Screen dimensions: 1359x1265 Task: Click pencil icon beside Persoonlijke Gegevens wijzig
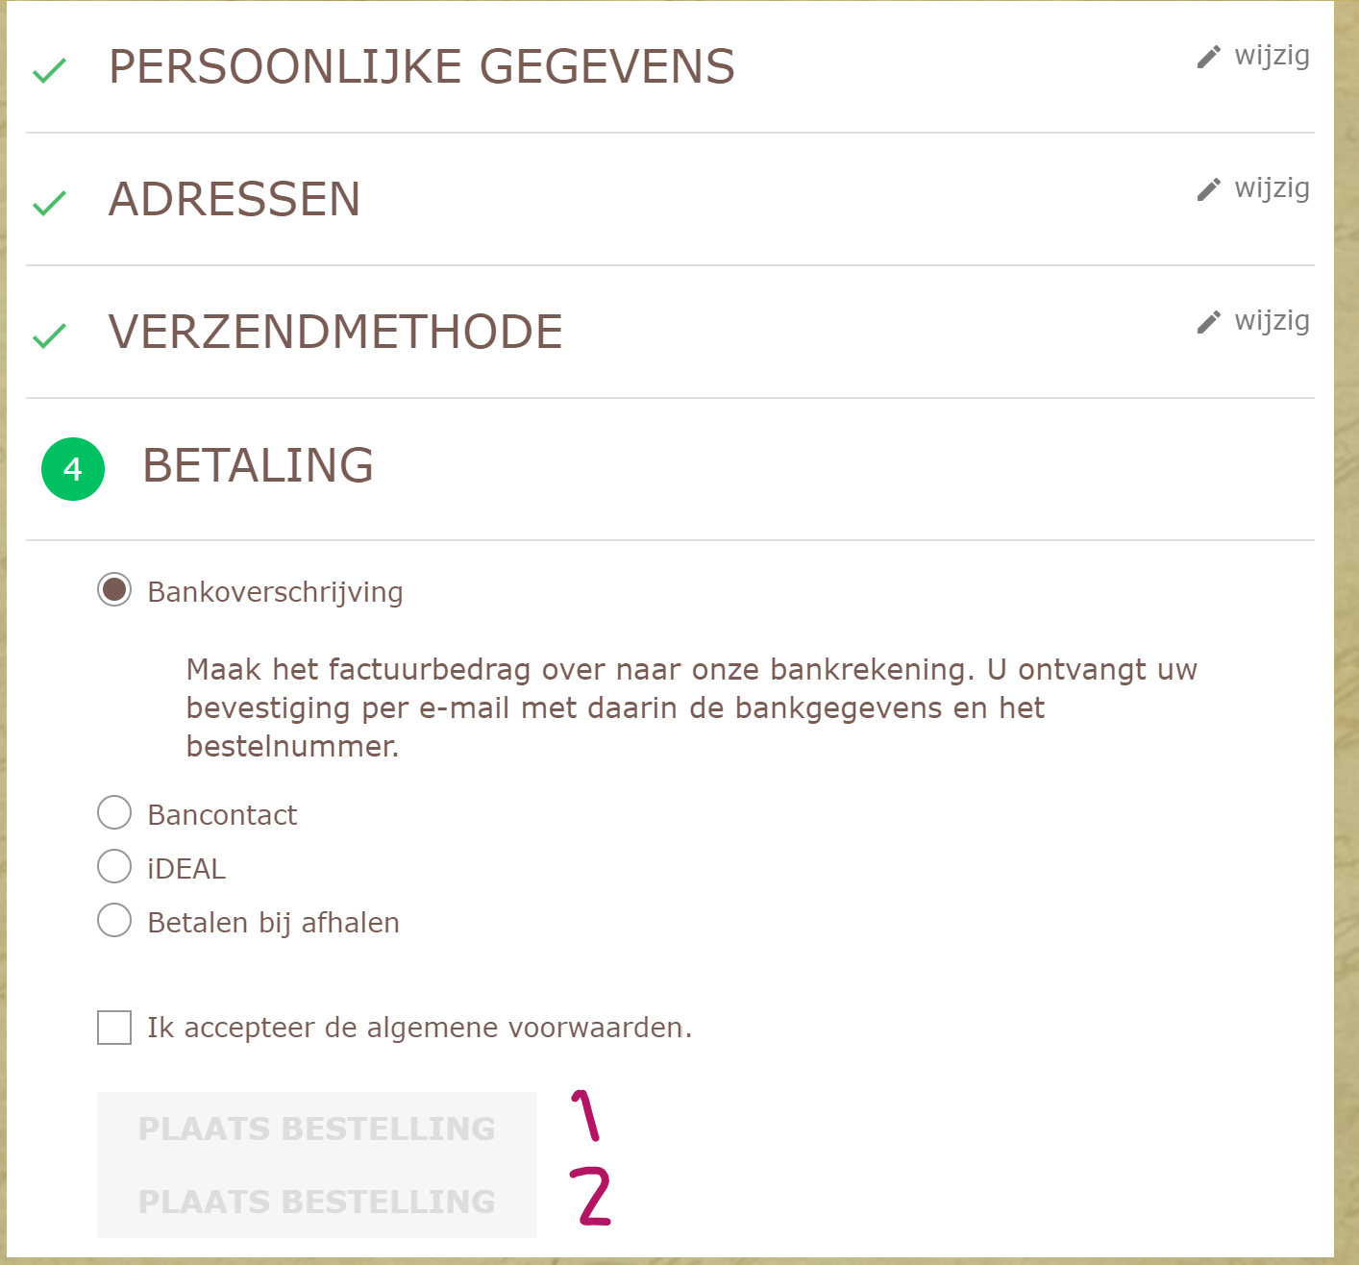1208,58
